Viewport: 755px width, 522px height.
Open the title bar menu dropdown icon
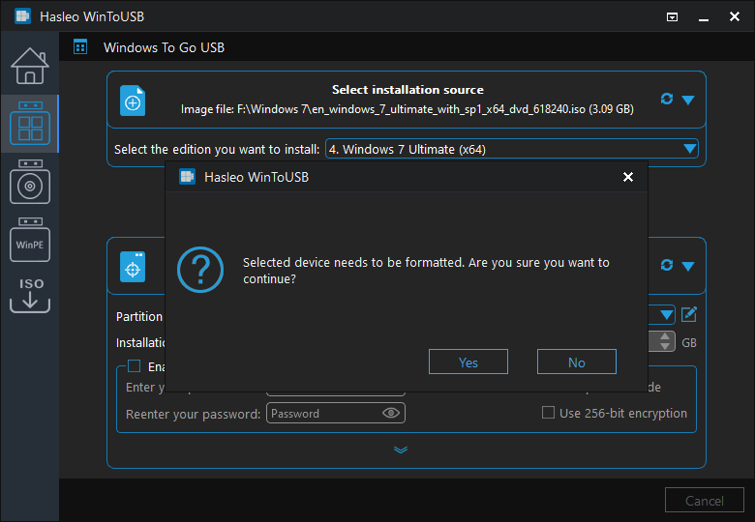click(x=672, y=16)
